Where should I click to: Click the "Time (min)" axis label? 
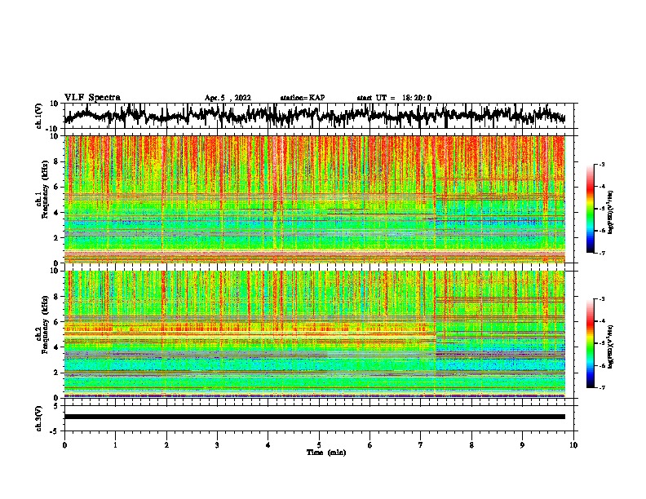click(x=326, y=453)
